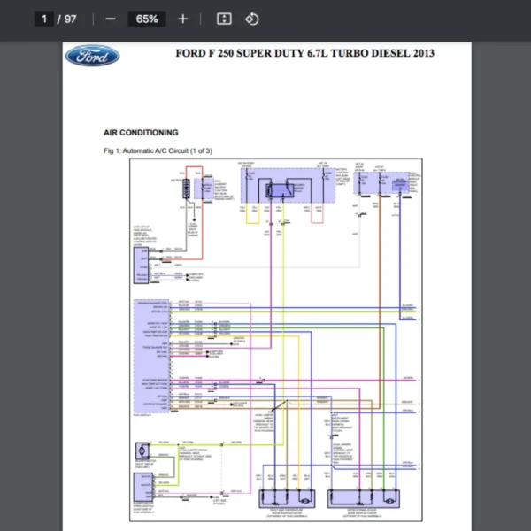This screenshot has width=531, height=531.
Task: Click the total page count 97
Action: tap(71, 19)
